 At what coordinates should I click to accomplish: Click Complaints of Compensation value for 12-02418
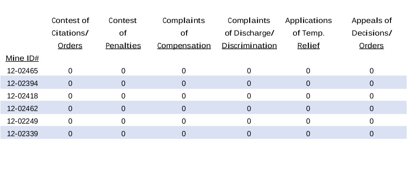coord(183,96)
